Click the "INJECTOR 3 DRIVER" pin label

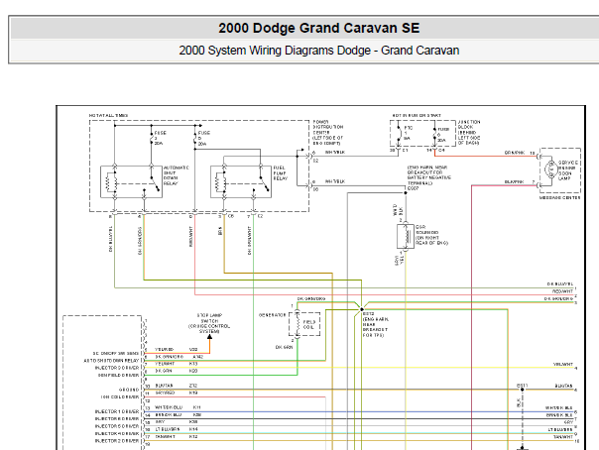[x=117, y=368]
